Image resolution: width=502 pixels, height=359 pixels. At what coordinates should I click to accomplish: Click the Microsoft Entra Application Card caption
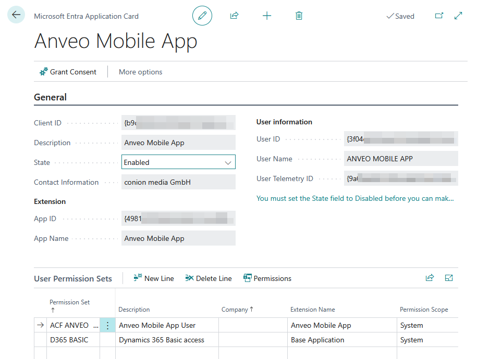(86, 16)
